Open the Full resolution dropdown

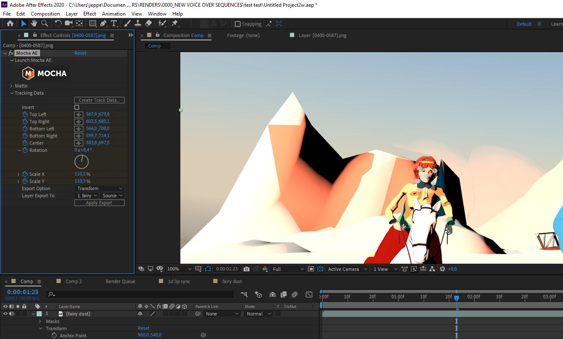(x=288, y=269)
